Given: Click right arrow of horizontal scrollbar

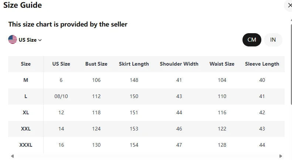Looking at the screenshot, I should [281, 156].
